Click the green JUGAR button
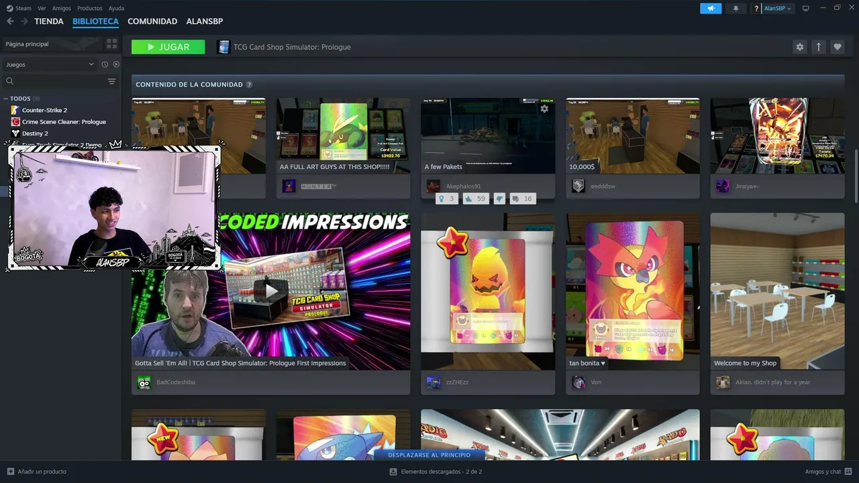 click(168, 47)
